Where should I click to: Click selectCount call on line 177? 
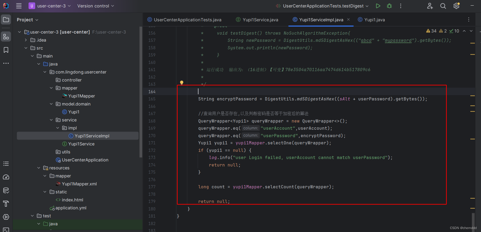click(279, 187)
